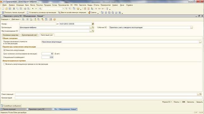Click Показать панель функций button
The width and height of the screenshot is (204, 114).
13,13
